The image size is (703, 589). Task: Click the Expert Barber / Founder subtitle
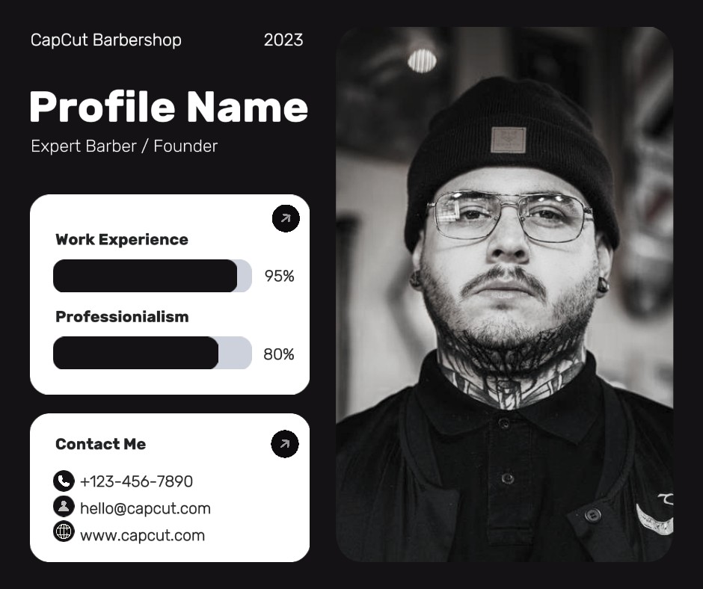(124, 146)
